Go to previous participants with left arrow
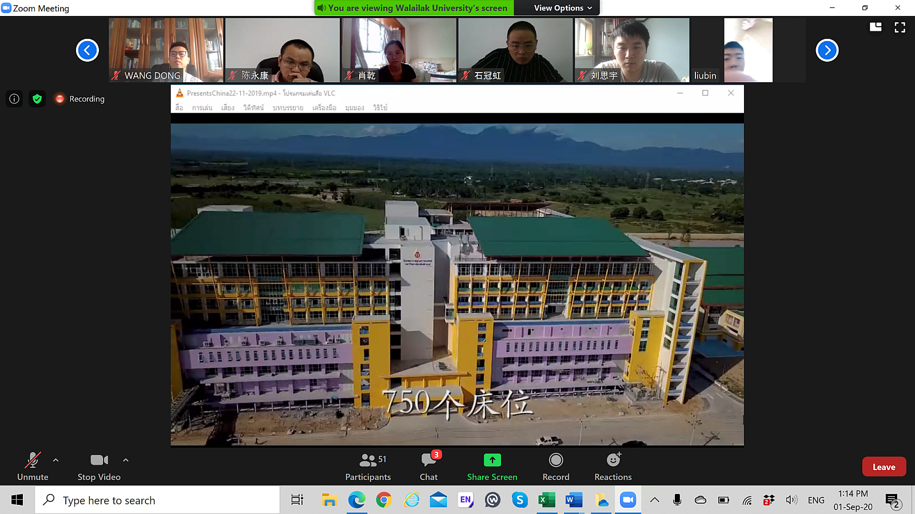 87,50
